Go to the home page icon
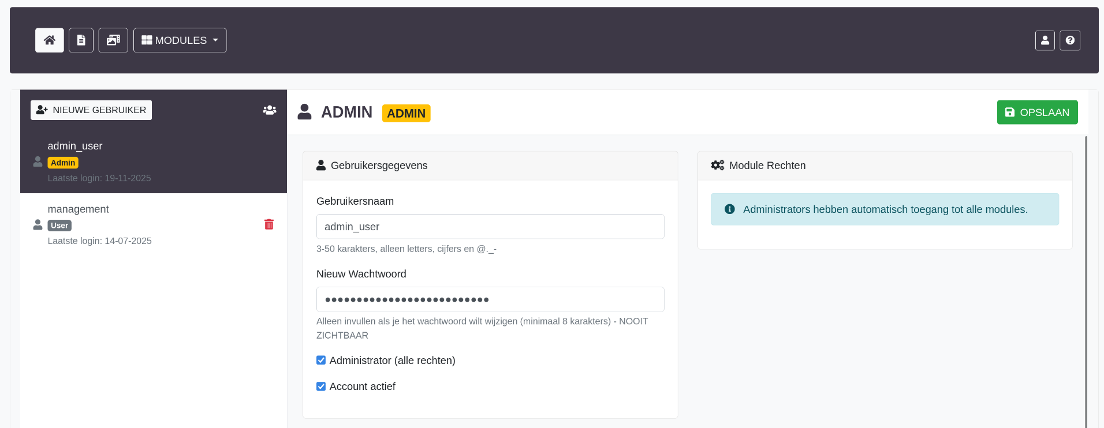Image resolution: width=1104 pixels, height=428 pixels. (50, 40)
